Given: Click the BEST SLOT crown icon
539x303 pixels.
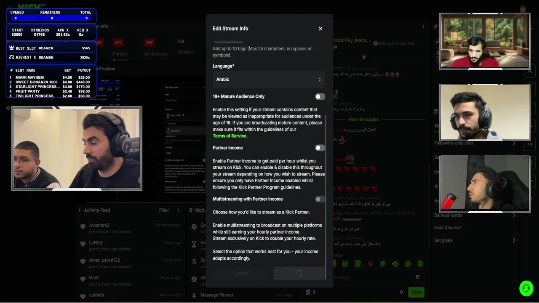Looking at the screenshot, I should coord(11,48).
